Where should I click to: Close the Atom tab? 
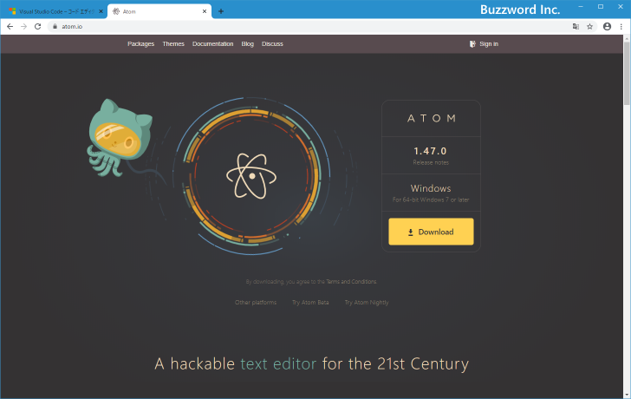pyautogui.click(x=205, y=11)
